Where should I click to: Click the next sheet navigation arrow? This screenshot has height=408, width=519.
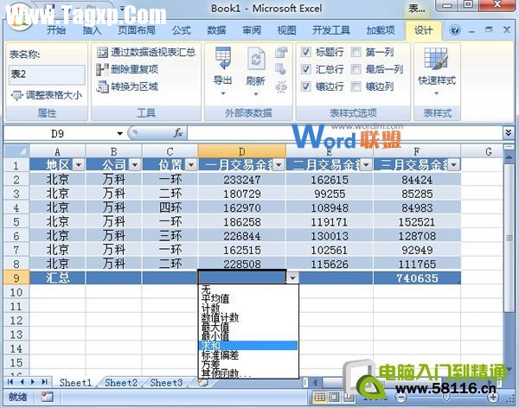[33, 382]
